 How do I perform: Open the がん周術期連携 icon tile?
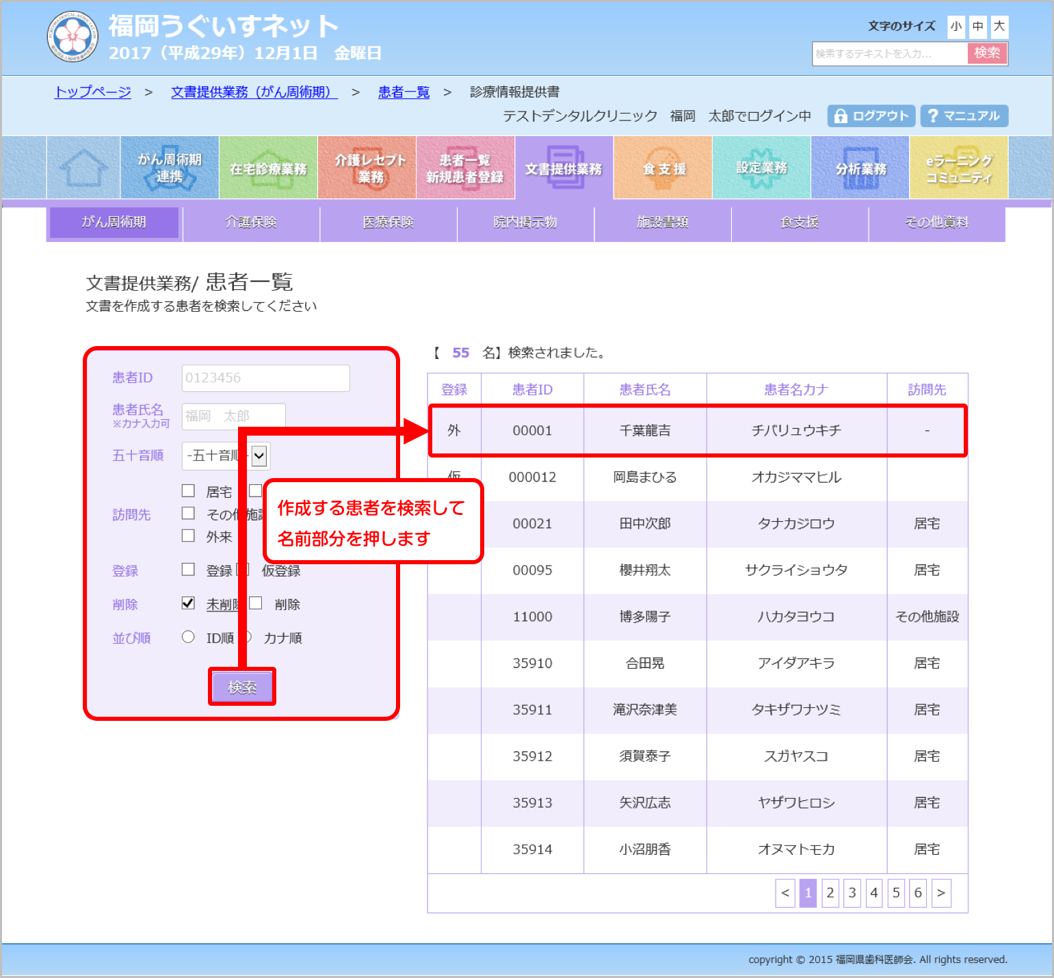click(170, 168)
